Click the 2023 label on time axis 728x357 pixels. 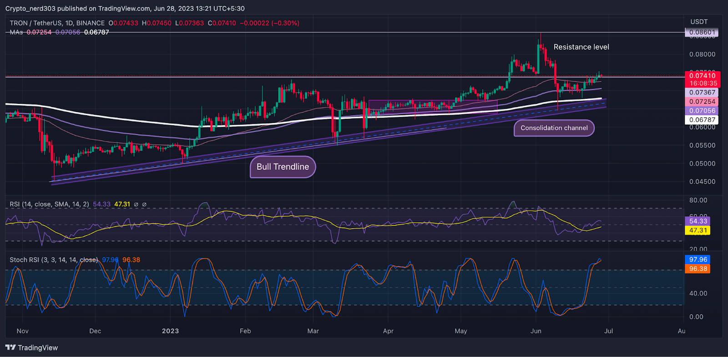point(171,331)
